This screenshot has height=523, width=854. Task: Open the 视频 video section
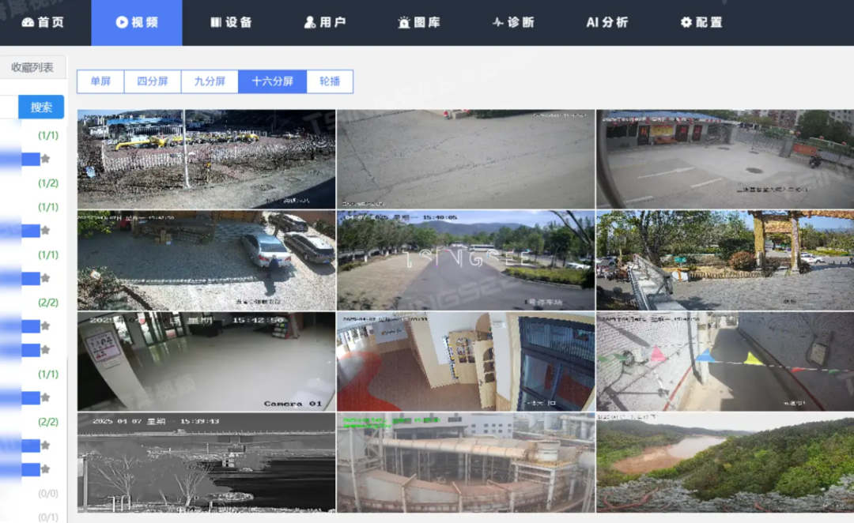(137, 22)
